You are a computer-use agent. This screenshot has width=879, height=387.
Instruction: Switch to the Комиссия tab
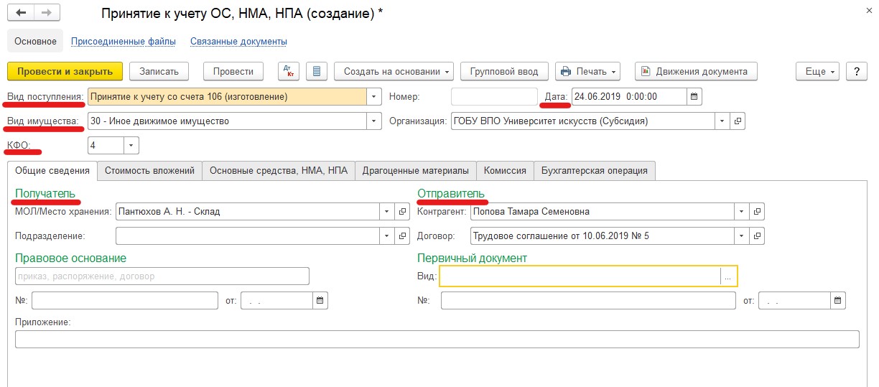click(505, 170)
